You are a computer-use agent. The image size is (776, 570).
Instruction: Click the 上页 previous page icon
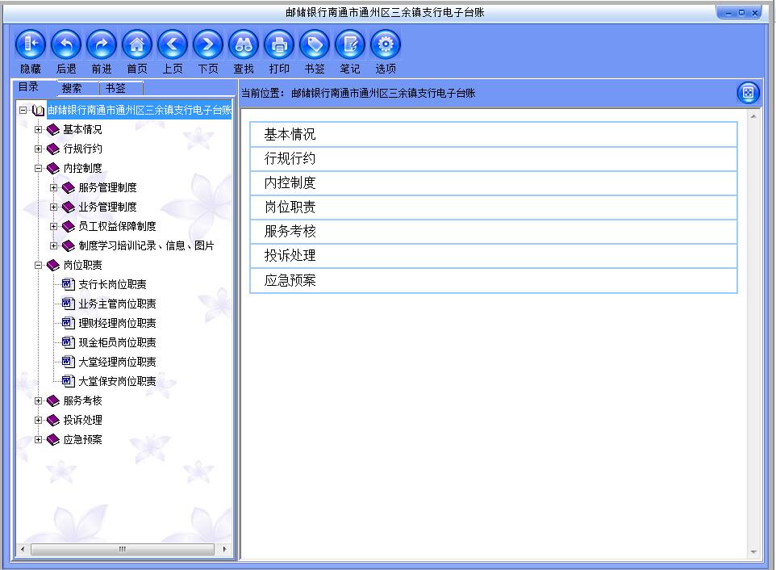[173, 44]
